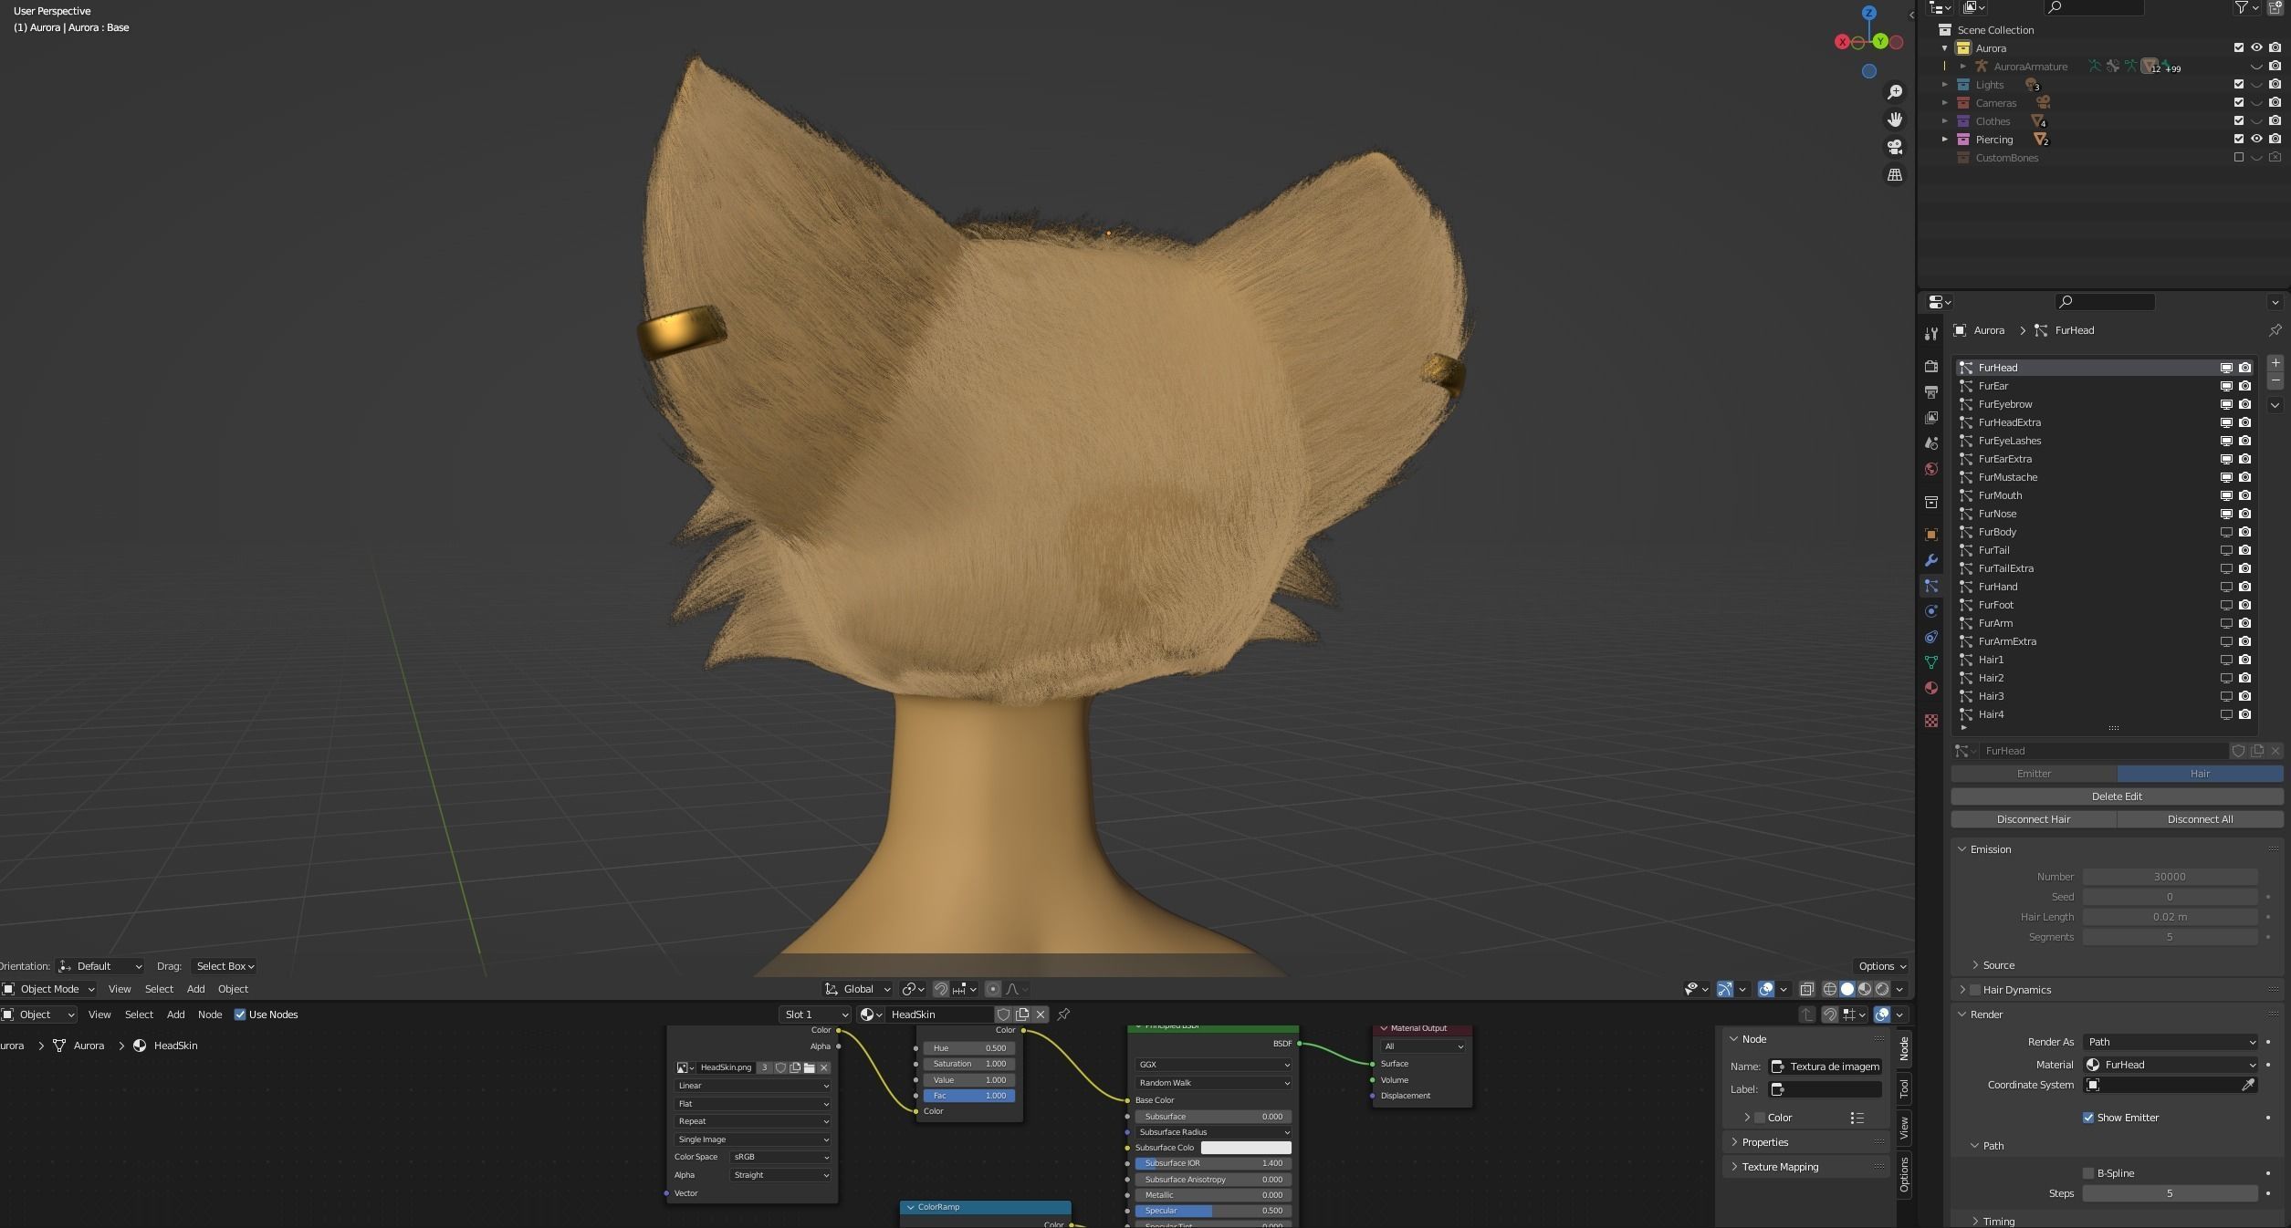Hide Piercing collection via eye icon
This screenshot has height=1228, width=2291.
pos(2256,139)
